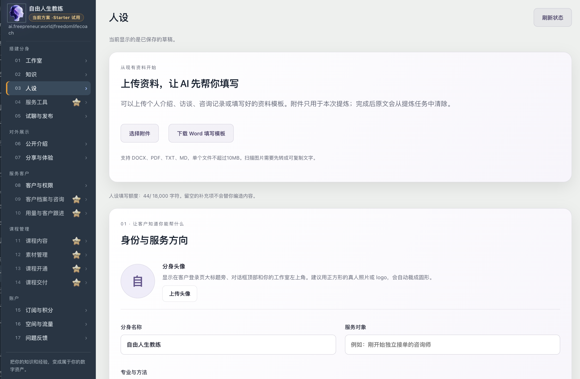Click the round 自 avatar placeholder
The image size is (580, 379).
pos(138,281)
